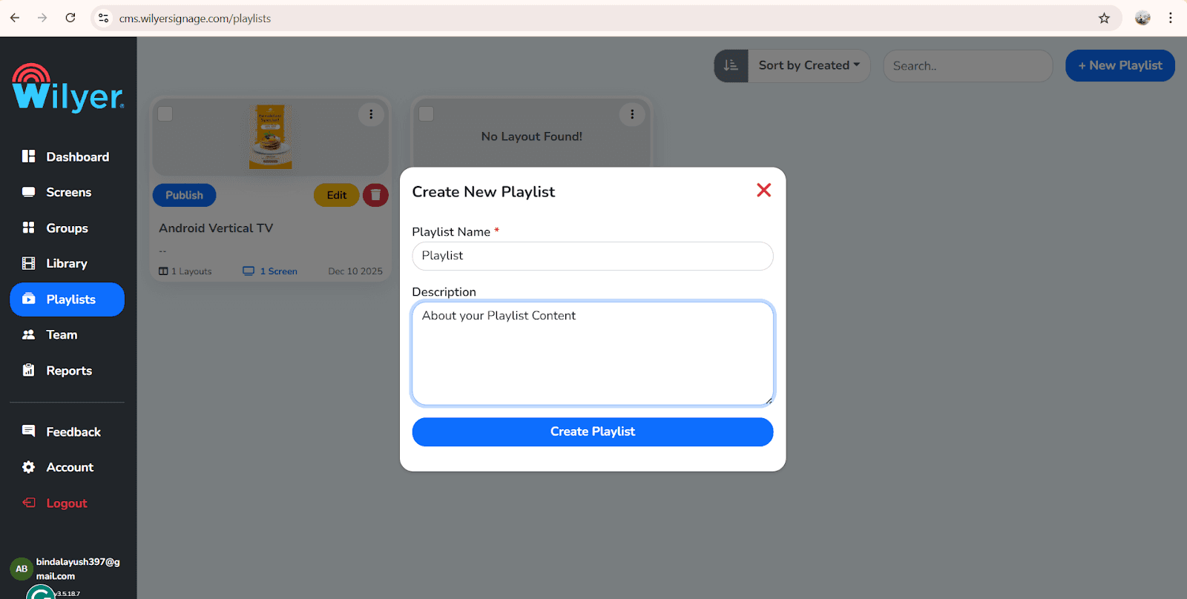Open the Chrome profile avatar
This screenshot has width=1187, height=599.
(x=1142, y=18)
